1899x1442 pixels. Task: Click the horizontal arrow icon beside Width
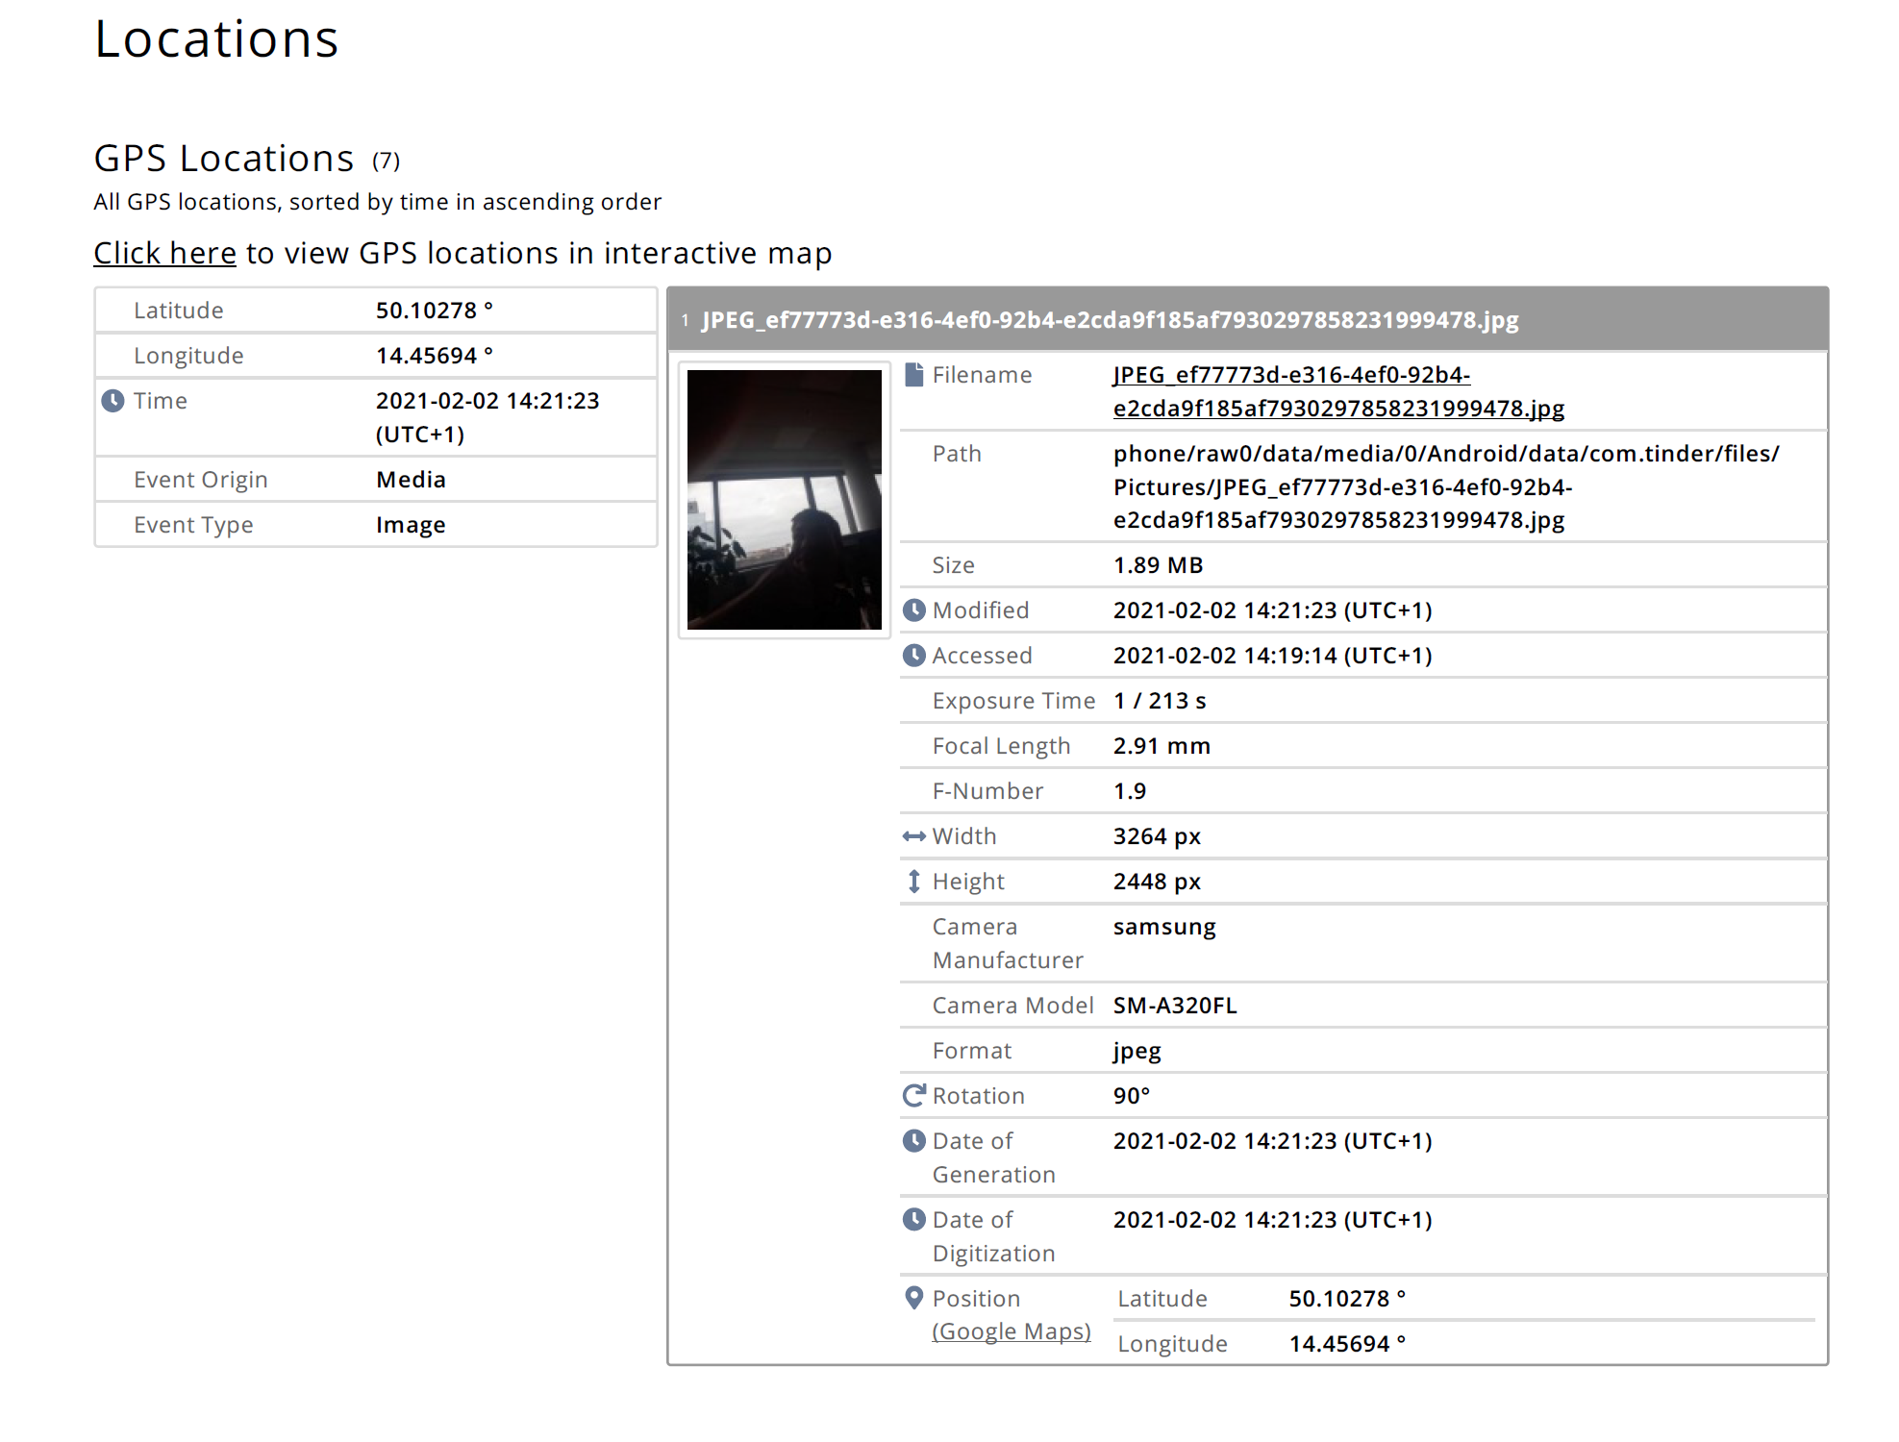click(x=914, y=836)
